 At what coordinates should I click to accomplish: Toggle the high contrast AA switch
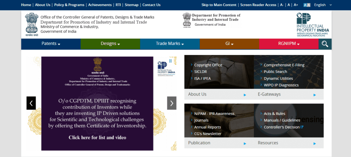[x=306, y=5]
